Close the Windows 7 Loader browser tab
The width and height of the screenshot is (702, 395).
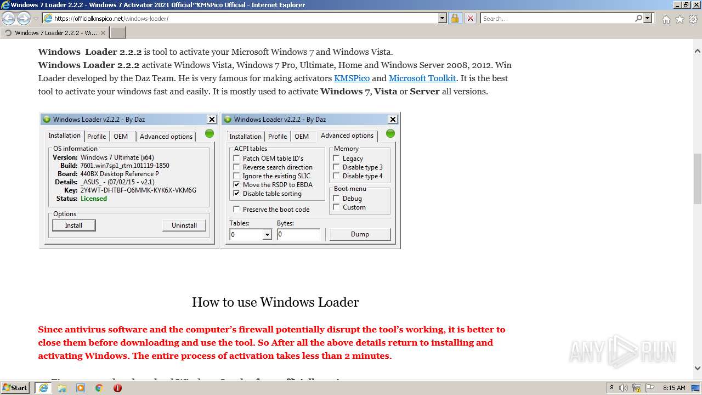[x=103, y=33]
